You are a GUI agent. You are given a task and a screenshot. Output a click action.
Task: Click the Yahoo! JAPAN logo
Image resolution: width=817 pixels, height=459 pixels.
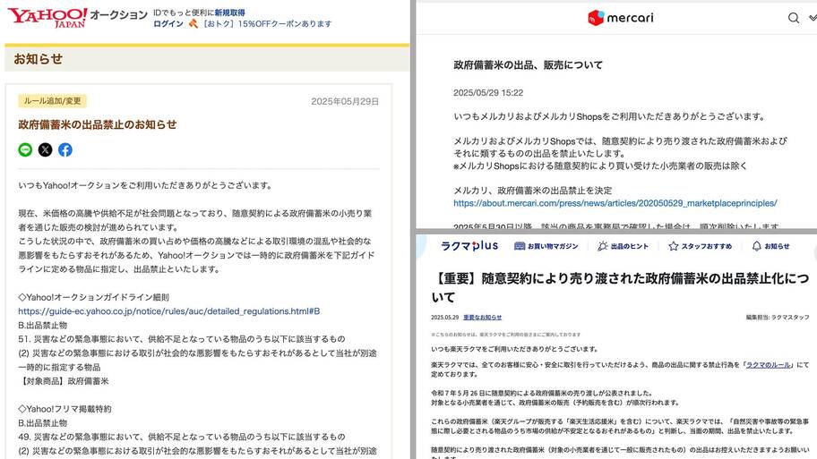[x=47, y=17]
